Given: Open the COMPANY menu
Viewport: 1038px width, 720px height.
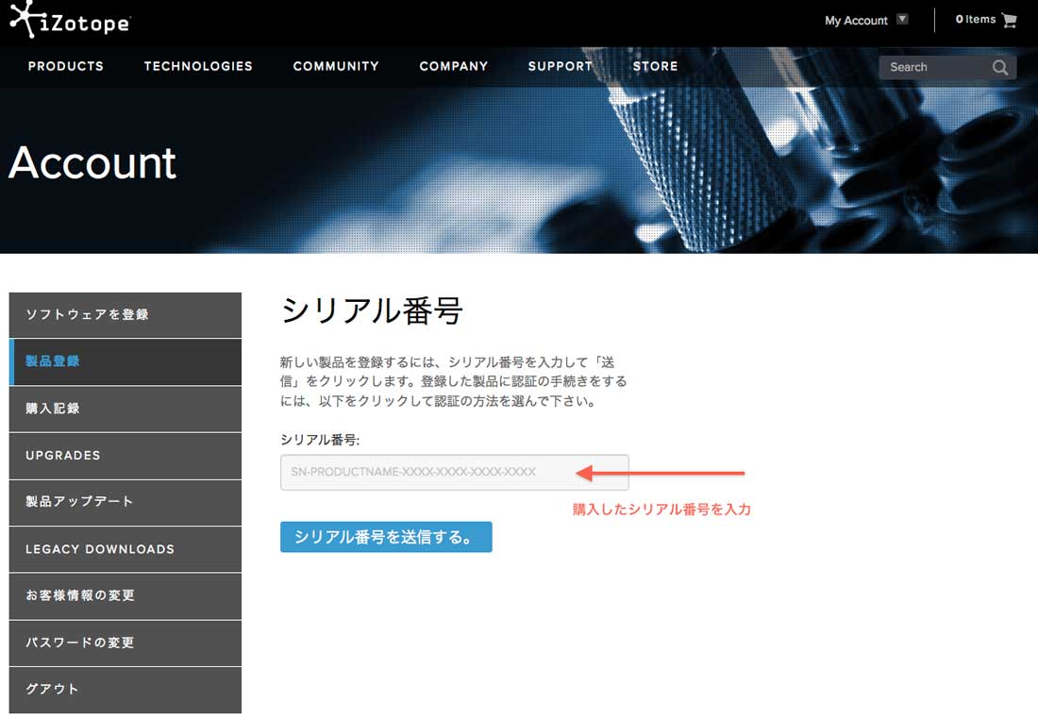Looking at the screenshot, I should click(454, 66).
